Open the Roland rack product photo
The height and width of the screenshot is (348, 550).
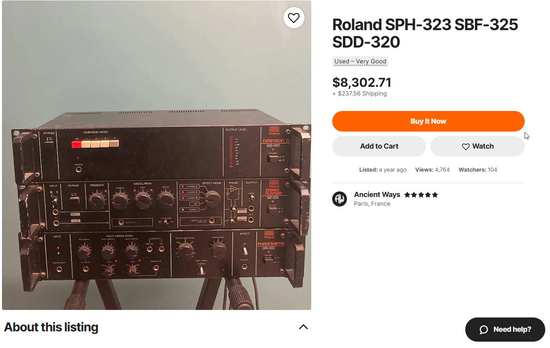pos(156,155)
